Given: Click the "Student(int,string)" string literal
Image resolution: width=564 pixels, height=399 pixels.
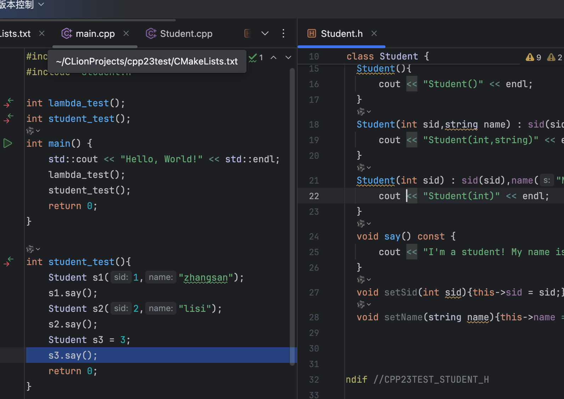Looking at the screenshot, I should coord(481,140).
